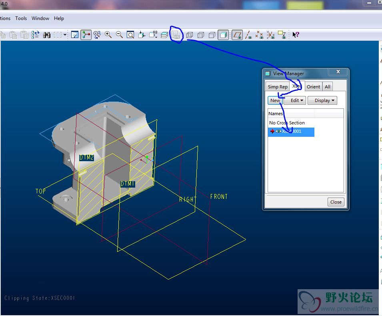Open the Saved view list icon
Viewport: 382px width, 316px height.
153,34
